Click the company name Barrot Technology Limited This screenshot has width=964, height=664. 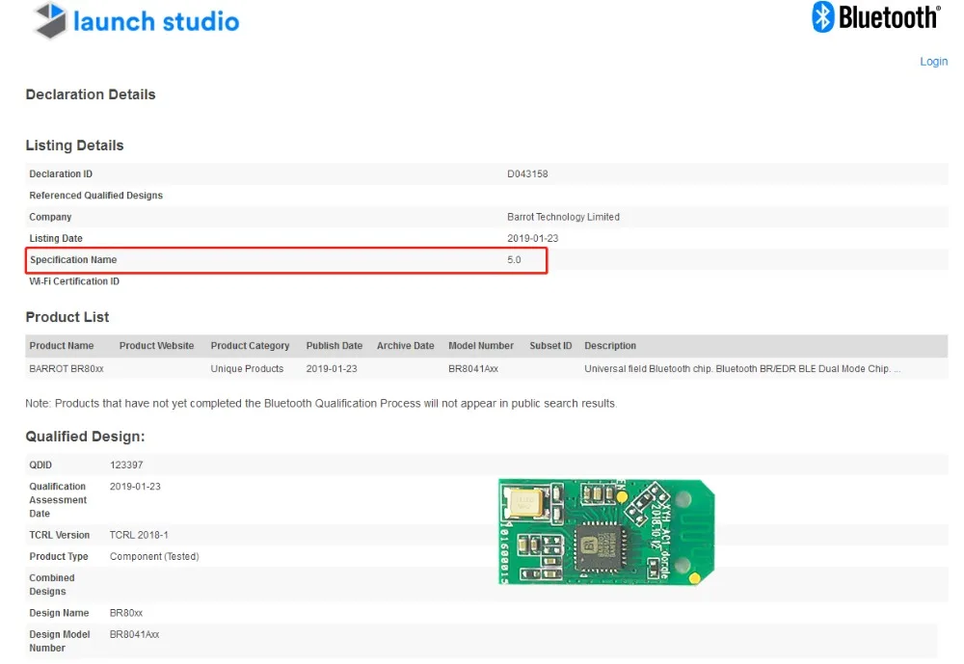point(563,217)
